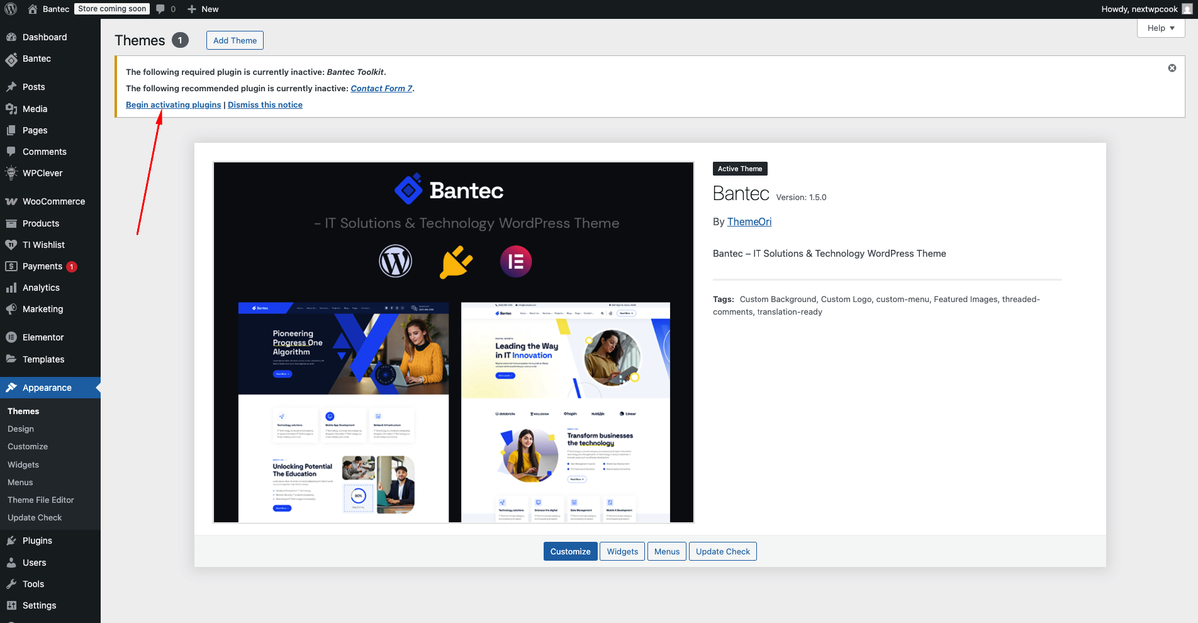
Task: Open the New content dropdown in admin bar
Action: click(203, 9)
